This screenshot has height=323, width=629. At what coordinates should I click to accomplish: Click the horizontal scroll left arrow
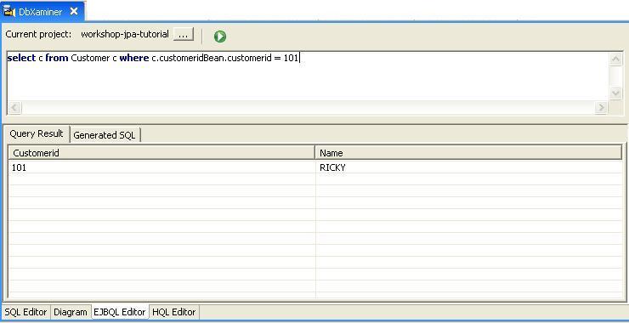click(14, 108)
